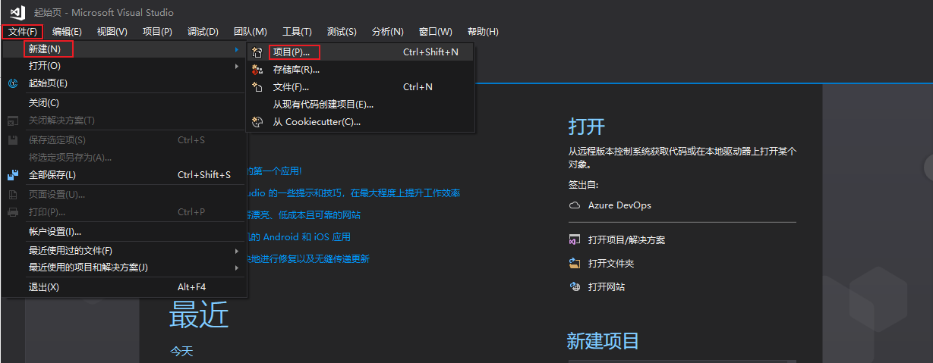Open the tips link about 提升工作效率

click(x=353, y=193)
